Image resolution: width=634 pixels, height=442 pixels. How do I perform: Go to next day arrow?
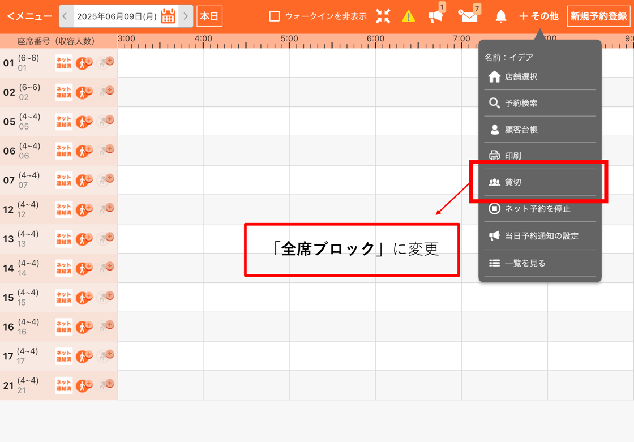(x=186, y=16)
